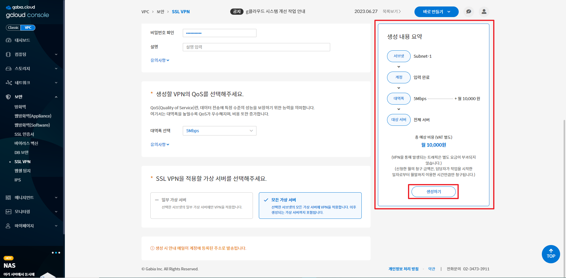Expand 유의사항 under the bandwidth section
Viewport: 566px width, 278px height.
pos(160,145)
